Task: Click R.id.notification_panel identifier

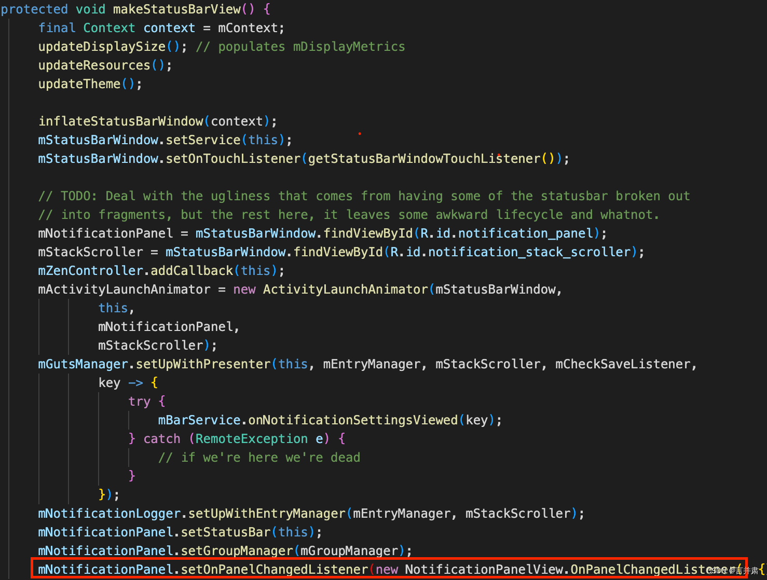Action: (x=507, y=233)
